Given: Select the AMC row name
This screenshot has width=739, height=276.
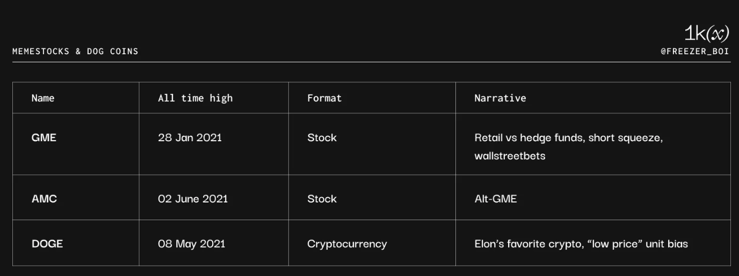Looking at the screenshot, I should [44, 199].
